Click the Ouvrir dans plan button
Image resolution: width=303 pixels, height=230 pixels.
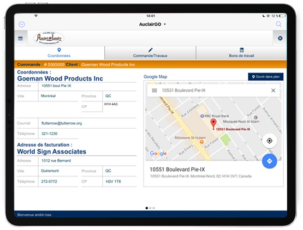(x=266, y=77)
